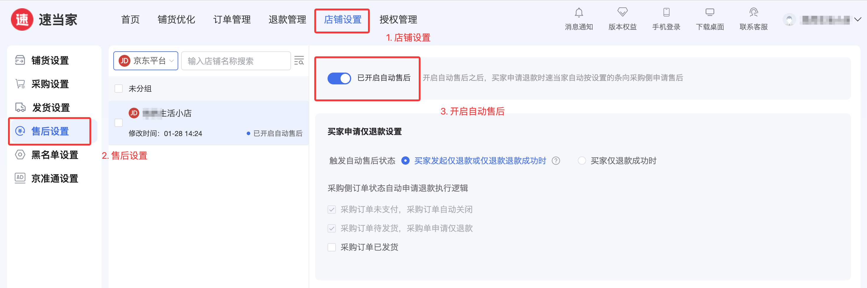This screenshot has width=867, height=288.
Task: Toggle the 已开启自动售后 switch
Action: 339,78
